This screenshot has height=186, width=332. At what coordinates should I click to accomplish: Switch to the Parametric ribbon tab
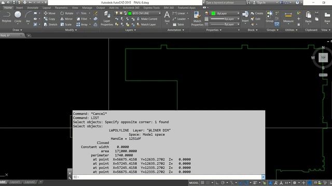pos(61,8)
